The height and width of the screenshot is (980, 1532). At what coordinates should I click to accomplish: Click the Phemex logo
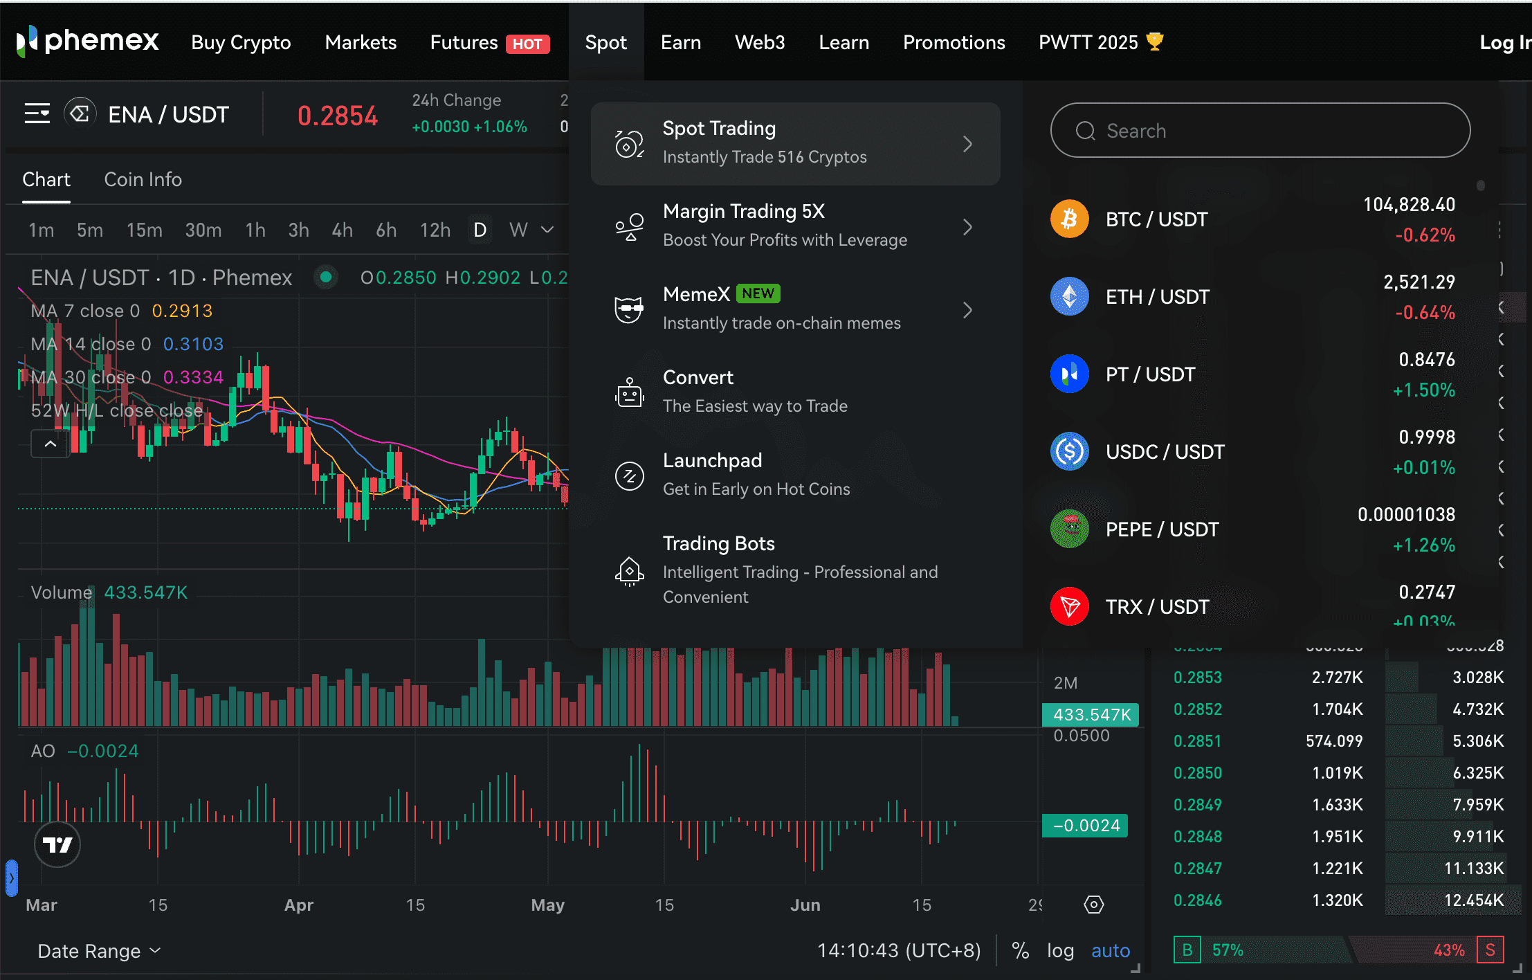click(x=87, y=42)
